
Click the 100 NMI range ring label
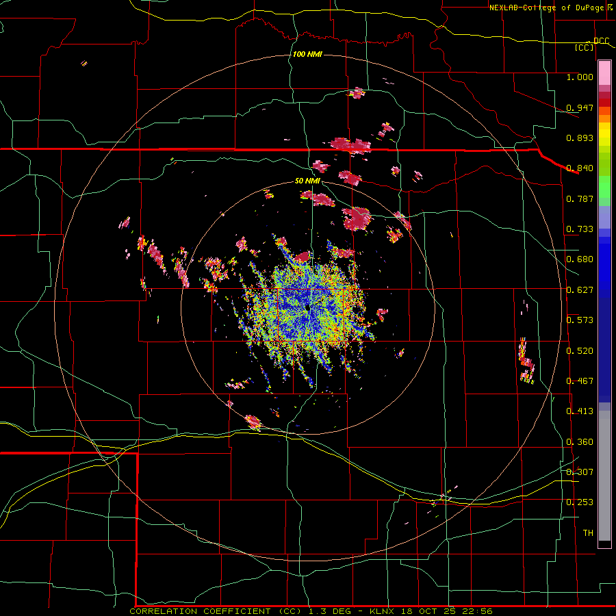tap(307, 54)
